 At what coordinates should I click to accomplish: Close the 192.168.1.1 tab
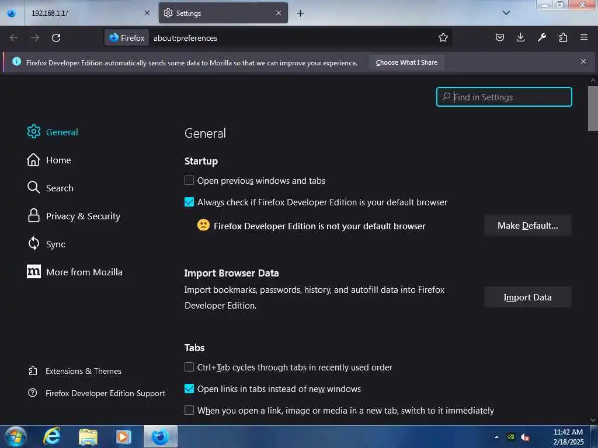click(147, 13)
